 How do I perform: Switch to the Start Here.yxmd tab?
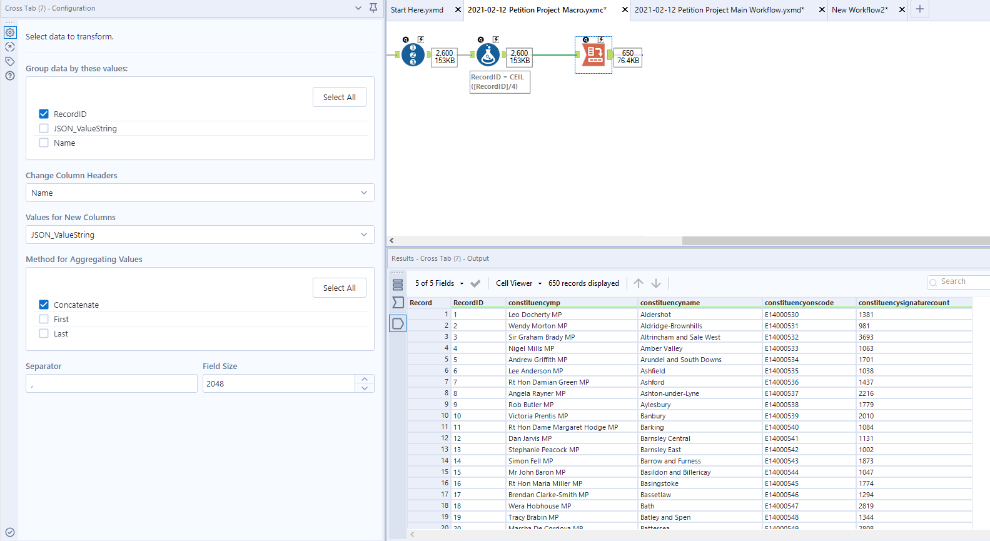417,10
